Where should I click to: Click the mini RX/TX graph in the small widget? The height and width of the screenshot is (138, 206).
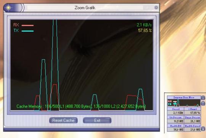184,103
